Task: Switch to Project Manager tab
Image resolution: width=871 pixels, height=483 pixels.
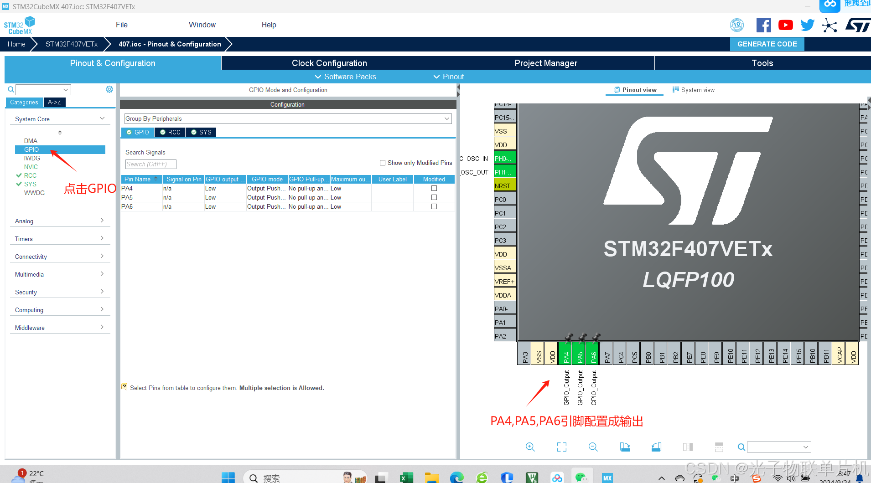Action: click(x=546, y=63)
